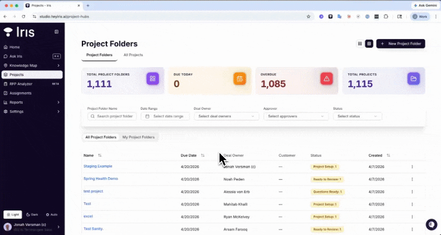Sort by Name column arrows
The width and height of the screenshot is (441, 235).
point(99,155)
